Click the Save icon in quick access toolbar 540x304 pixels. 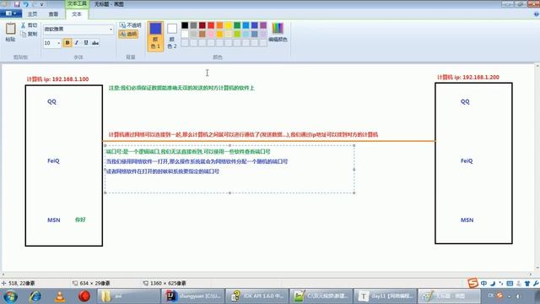click(17, 4)
